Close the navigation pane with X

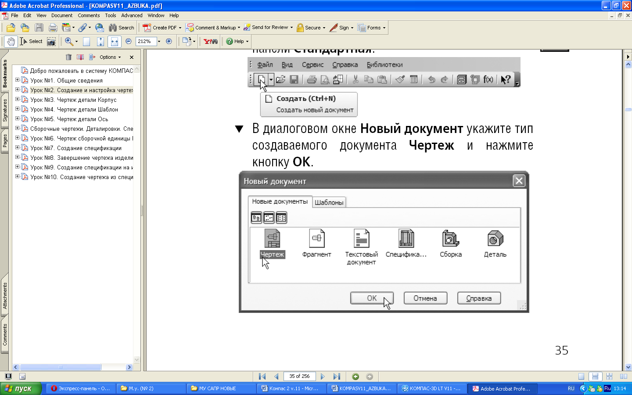(132, 57)
